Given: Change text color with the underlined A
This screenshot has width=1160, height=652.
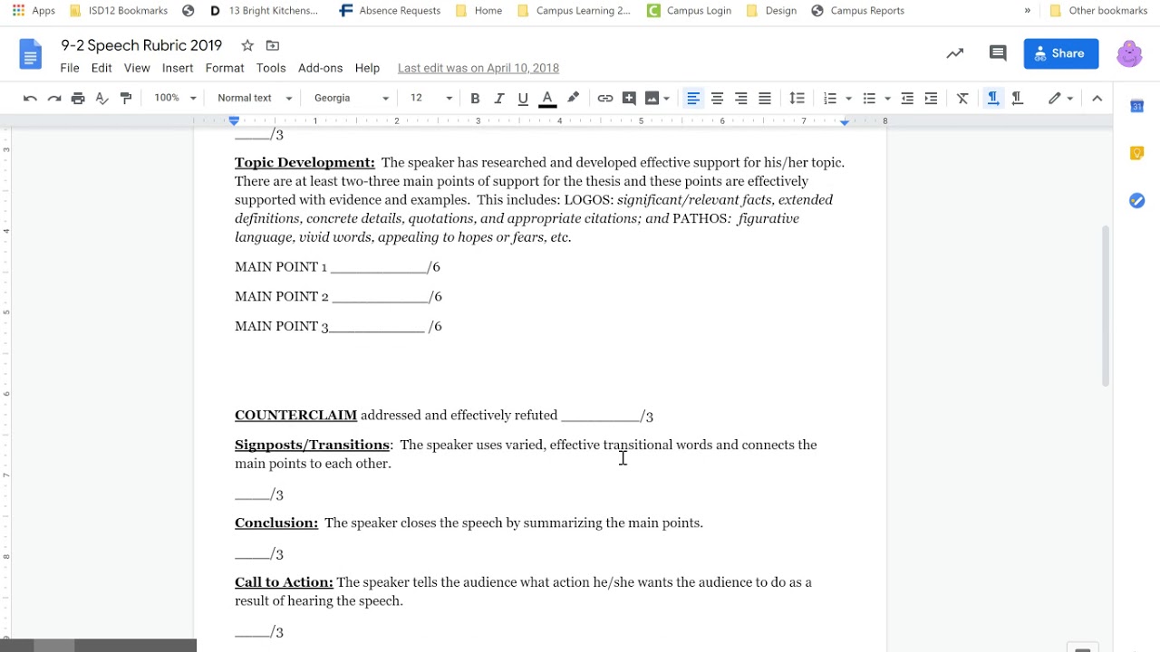Looking at the screenshot, I should click(547, 98).
